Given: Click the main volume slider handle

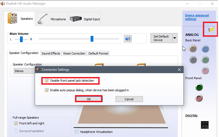Looking at the screenshot, I should (92, 39).
